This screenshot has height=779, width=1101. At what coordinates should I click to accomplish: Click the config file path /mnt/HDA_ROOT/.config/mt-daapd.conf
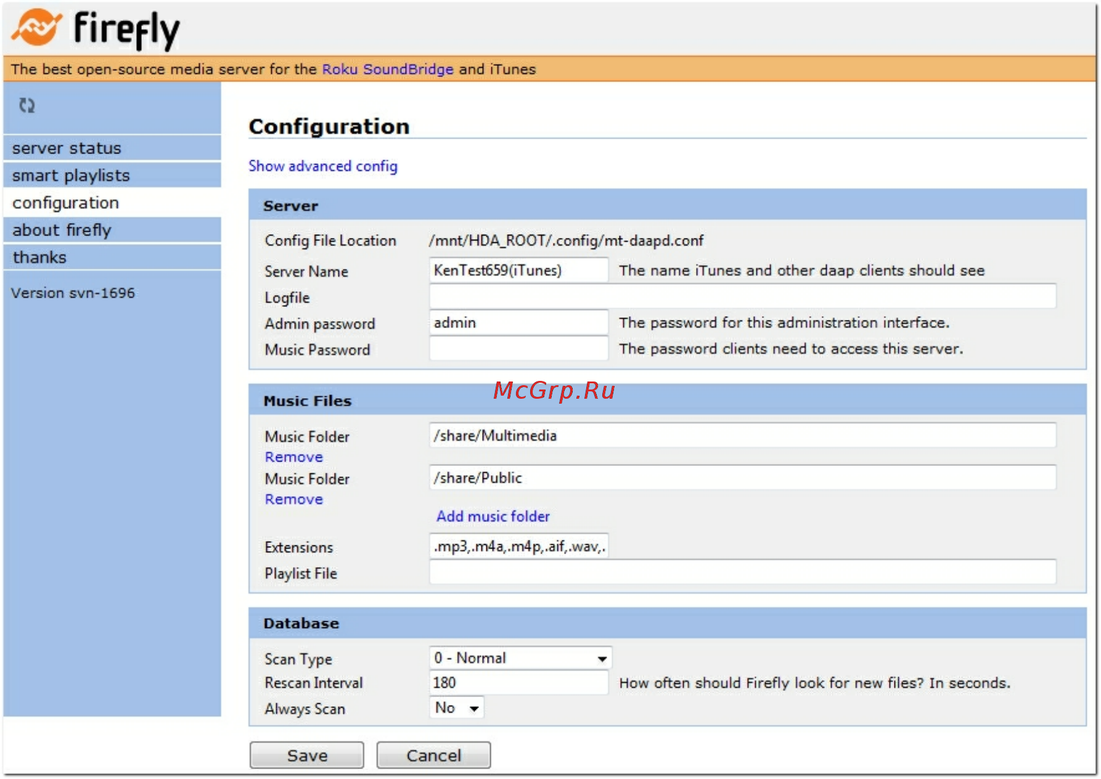pos(566,240)
